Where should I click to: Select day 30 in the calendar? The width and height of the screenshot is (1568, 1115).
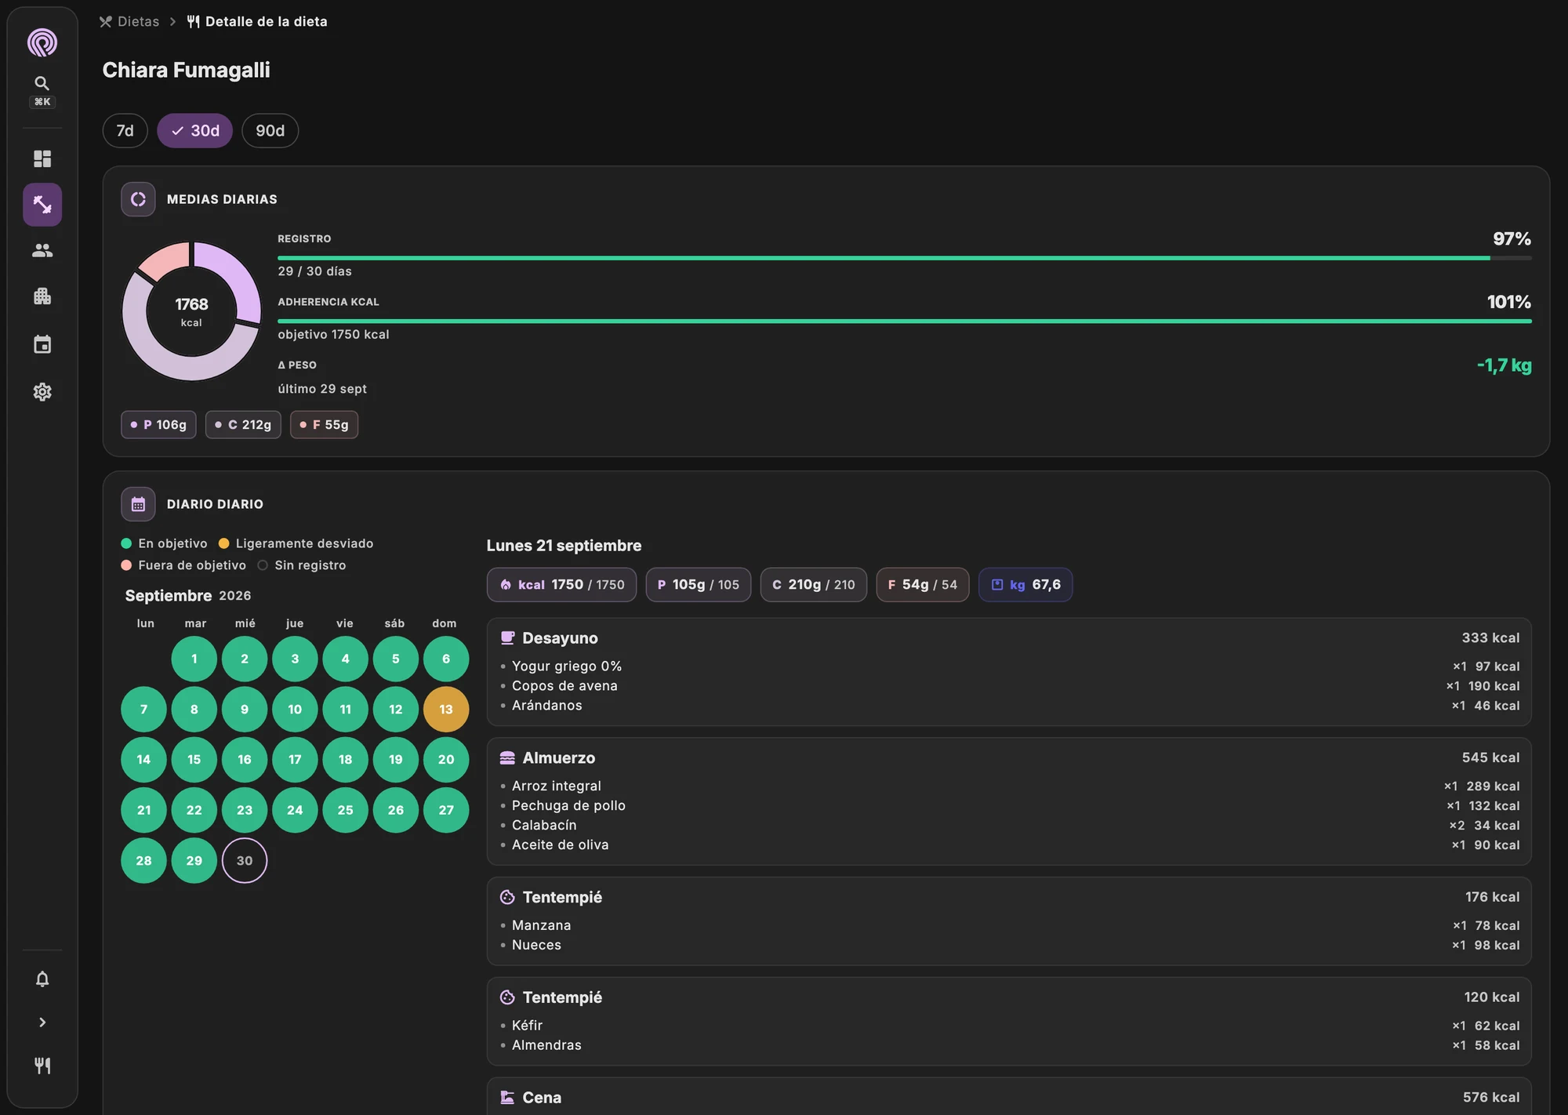point(245,860)
